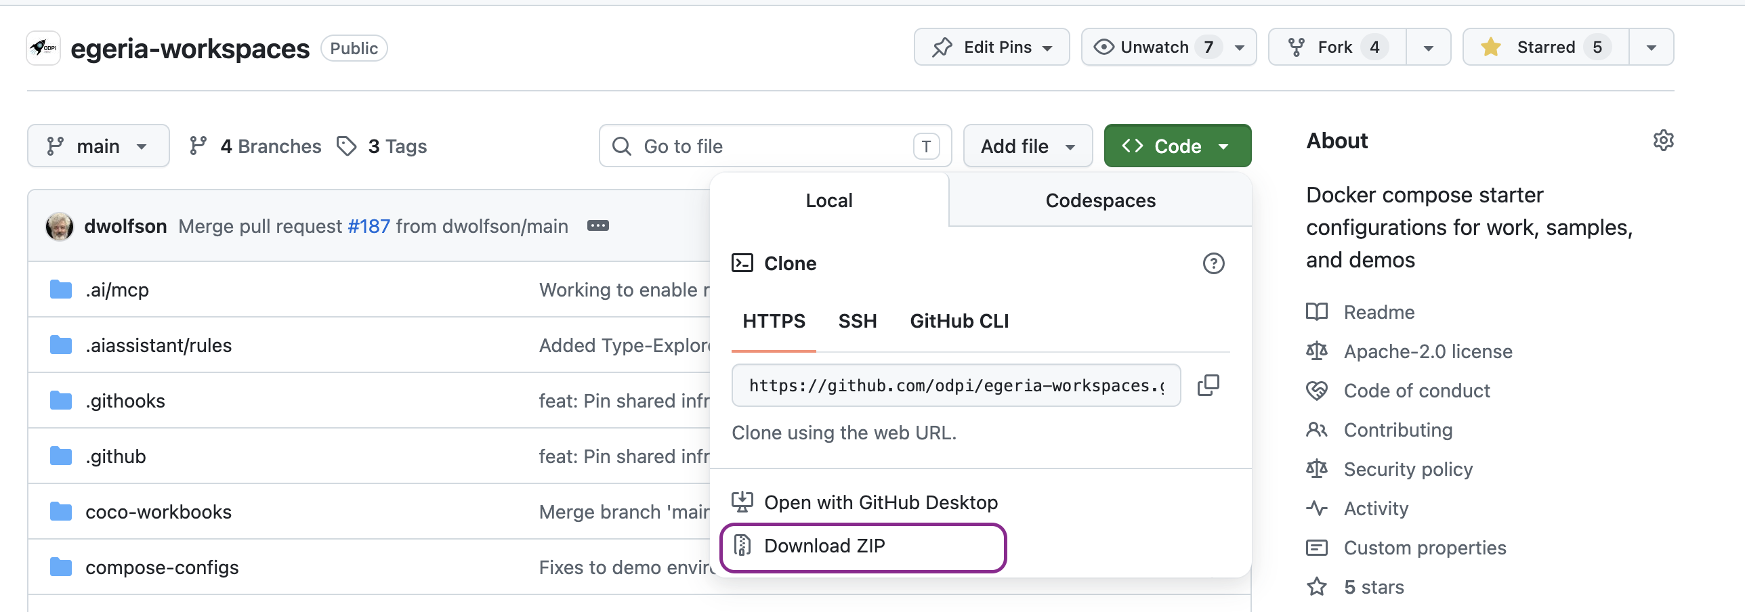1745x612 pixels.
Task: Click the Unwatch eye icon
Action: coord(1103,47)
